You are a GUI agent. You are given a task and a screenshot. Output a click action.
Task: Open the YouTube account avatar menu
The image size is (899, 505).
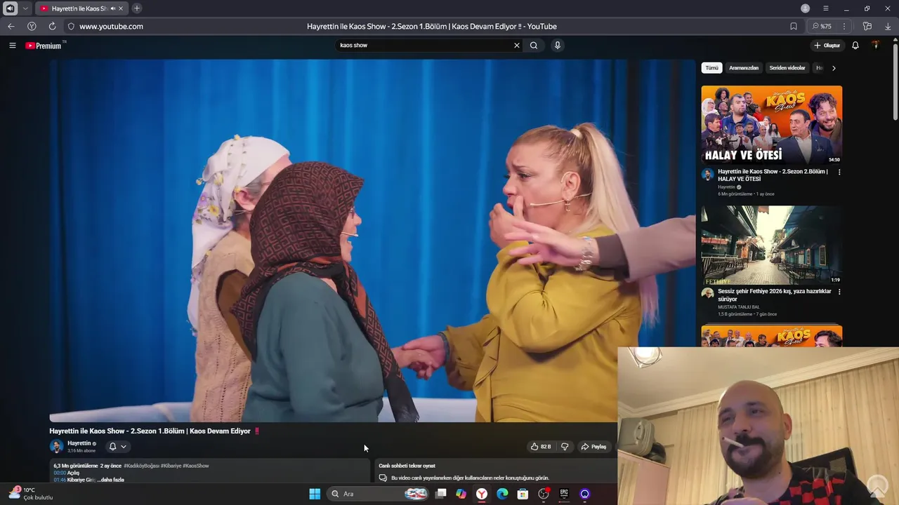(875, 46)
